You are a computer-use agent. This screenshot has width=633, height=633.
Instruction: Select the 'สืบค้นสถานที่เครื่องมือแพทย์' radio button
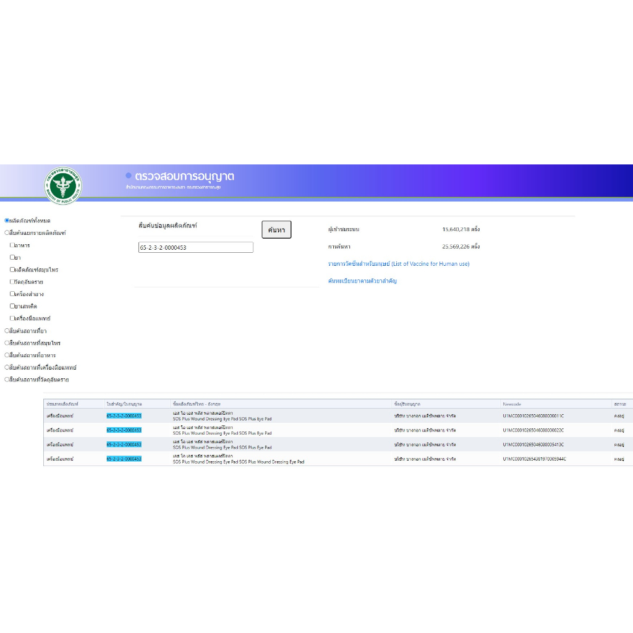point(7,367)
